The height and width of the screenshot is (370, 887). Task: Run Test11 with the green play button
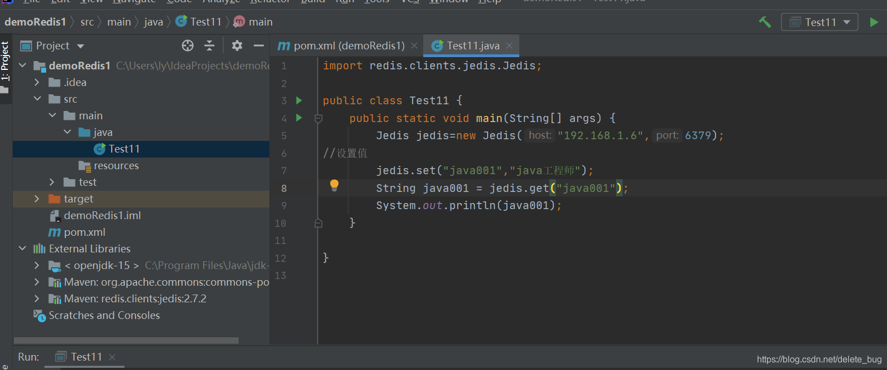point(874,22)
